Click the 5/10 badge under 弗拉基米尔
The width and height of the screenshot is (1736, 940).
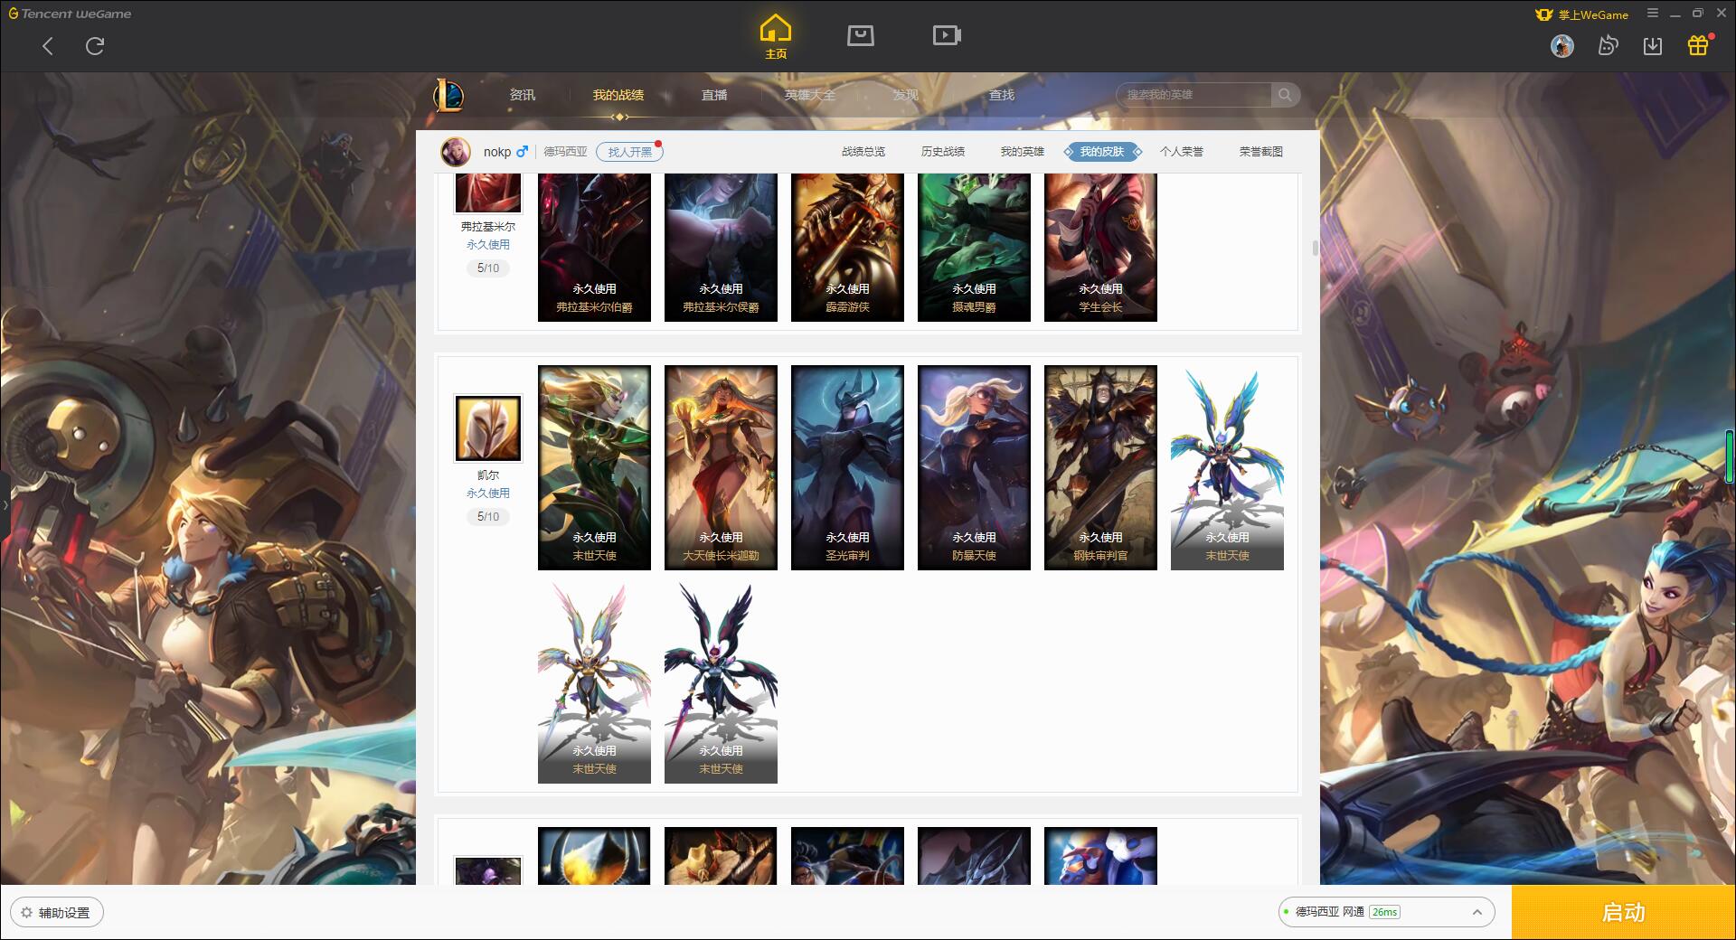pos(488,268)
